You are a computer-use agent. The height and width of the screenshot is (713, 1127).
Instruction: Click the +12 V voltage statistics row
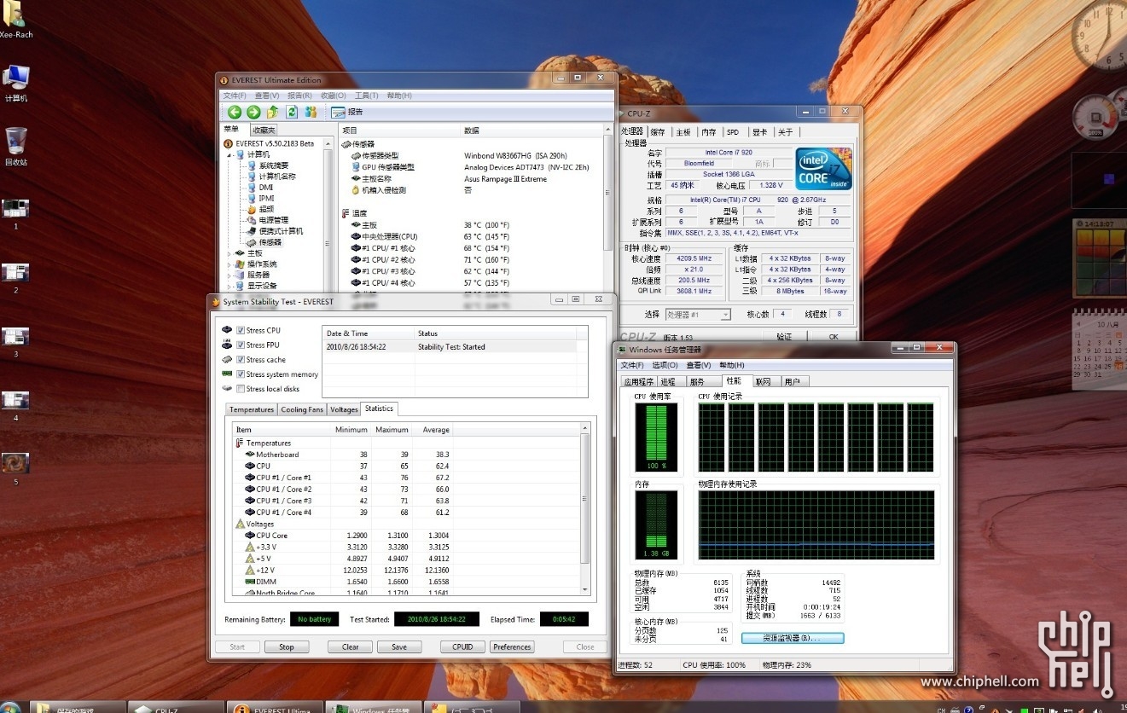(406, 570)
